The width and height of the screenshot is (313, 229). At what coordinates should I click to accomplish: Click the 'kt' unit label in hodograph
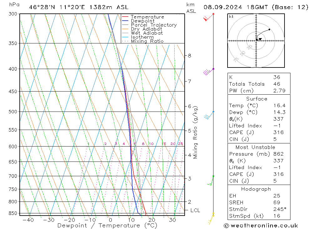[x=231, y=17]
